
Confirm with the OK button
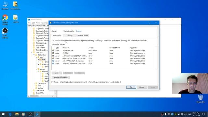click(x=131, y=87)
